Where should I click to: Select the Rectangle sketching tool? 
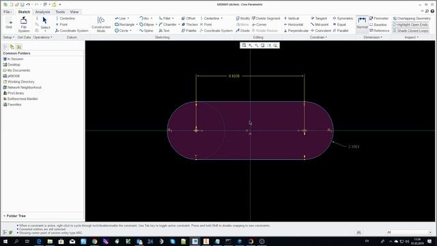124,25
